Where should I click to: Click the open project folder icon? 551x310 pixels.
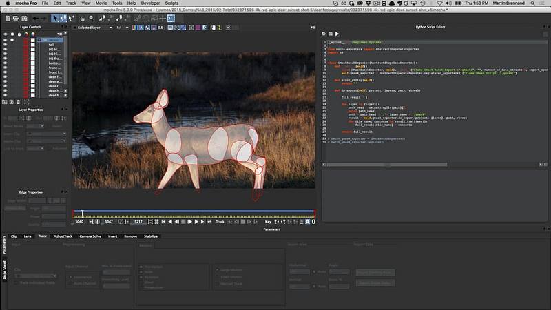[x=14, y=18]
